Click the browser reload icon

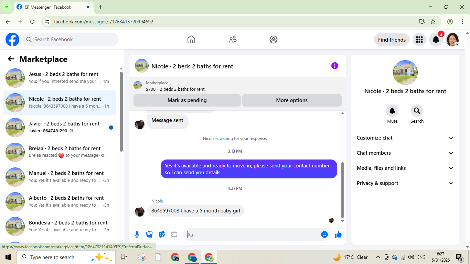32,22
